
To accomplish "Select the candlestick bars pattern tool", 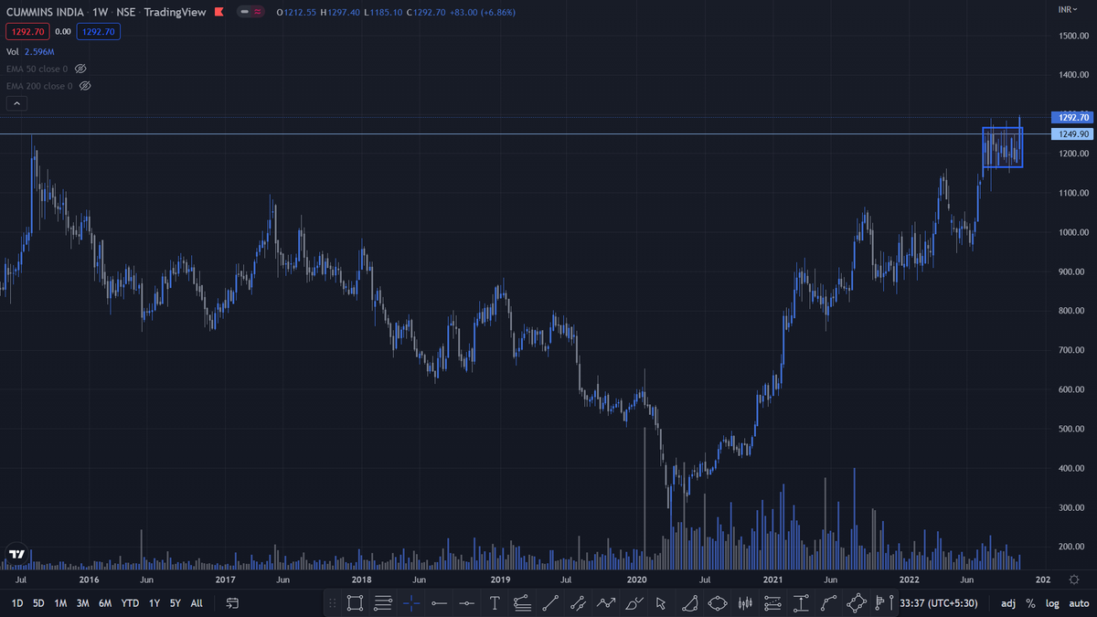I will click(745, 603).
